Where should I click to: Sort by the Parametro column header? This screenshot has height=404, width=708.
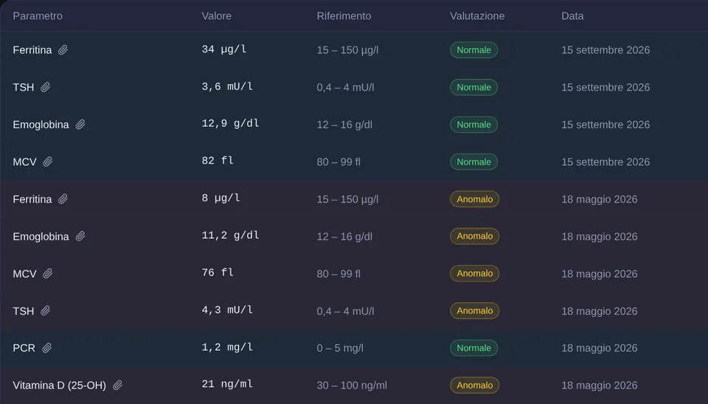[38, 15]
